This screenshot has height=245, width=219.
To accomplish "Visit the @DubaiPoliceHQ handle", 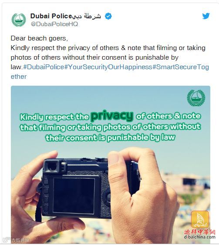I will pyautogui.click(x=54, y=24).
